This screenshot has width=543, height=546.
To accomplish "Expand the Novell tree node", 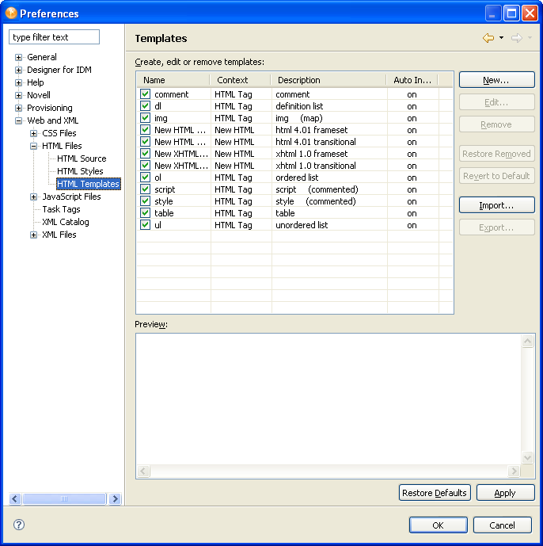I will click(x=18, y=95).
